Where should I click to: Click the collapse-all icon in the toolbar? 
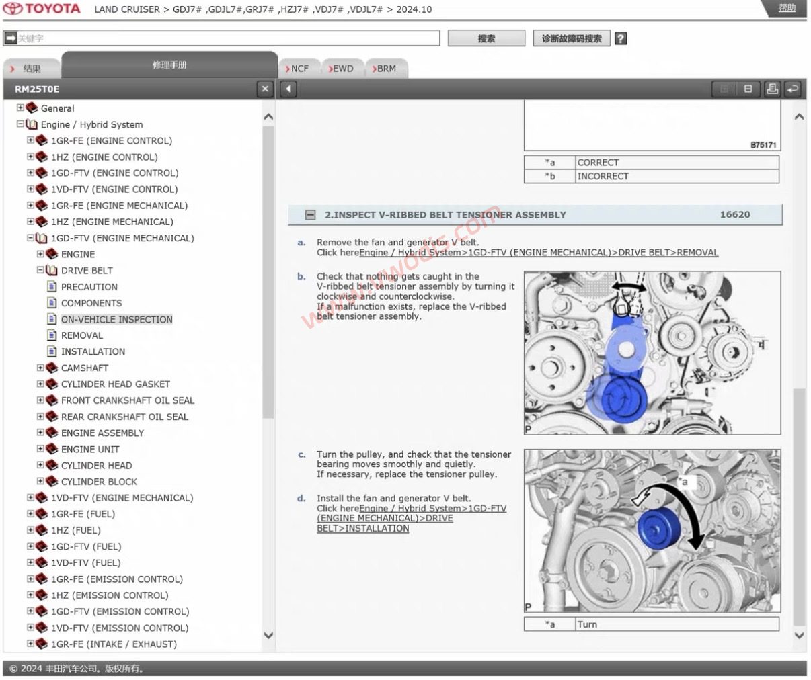748,89
